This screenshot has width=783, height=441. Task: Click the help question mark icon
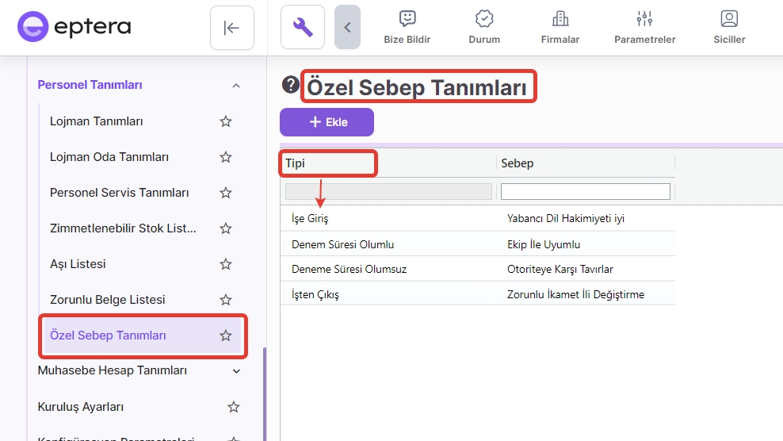[x=291, y=85]
